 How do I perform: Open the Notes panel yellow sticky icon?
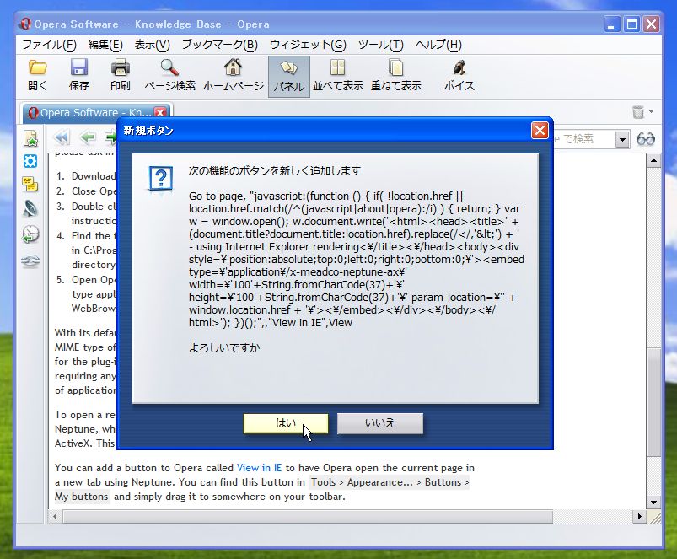pyautogui.click(x=30, y=185)
